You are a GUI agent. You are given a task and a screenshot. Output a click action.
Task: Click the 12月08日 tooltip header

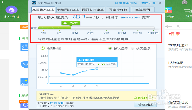point(97,60)
